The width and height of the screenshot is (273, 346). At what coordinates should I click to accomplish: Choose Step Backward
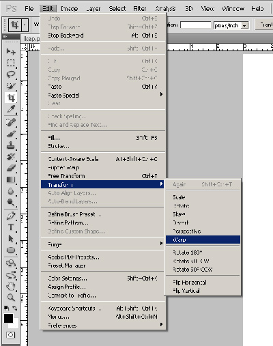click(103, 35)
